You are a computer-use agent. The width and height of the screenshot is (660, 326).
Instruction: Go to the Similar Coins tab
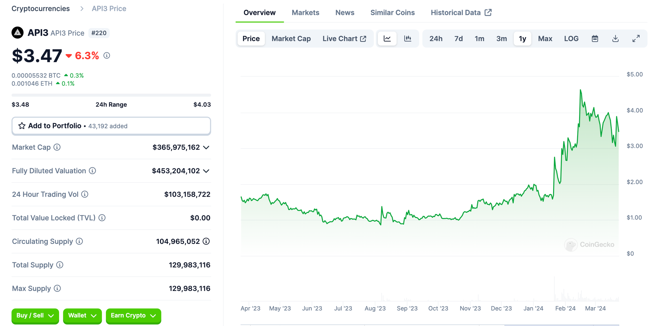click(392, 13)
